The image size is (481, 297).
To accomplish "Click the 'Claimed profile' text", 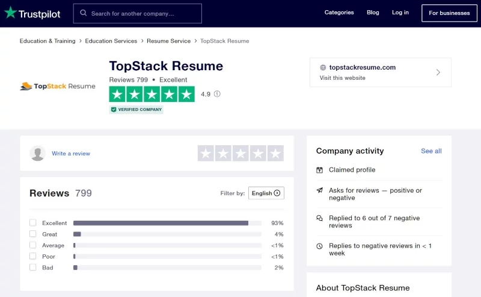I will coord(352,170).
